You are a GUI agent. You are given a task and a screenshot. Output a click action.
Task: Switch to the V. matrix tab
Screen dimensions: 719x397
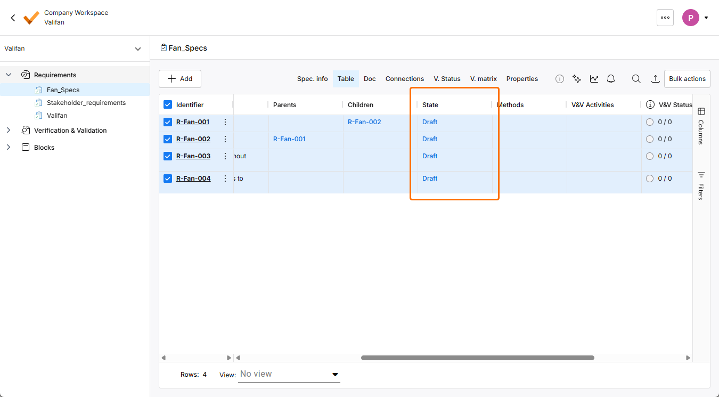(483, 79)
